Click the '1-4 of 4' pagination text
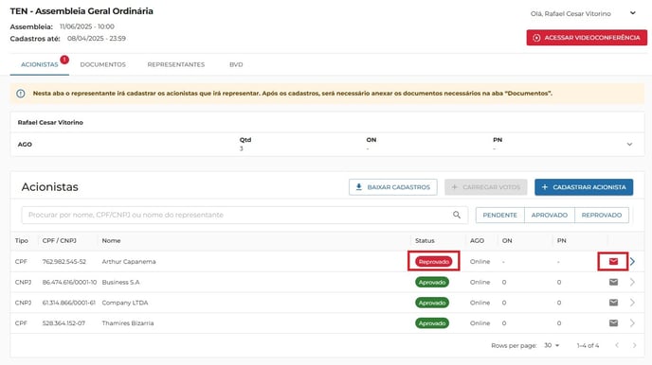 [x=588, y=345]
